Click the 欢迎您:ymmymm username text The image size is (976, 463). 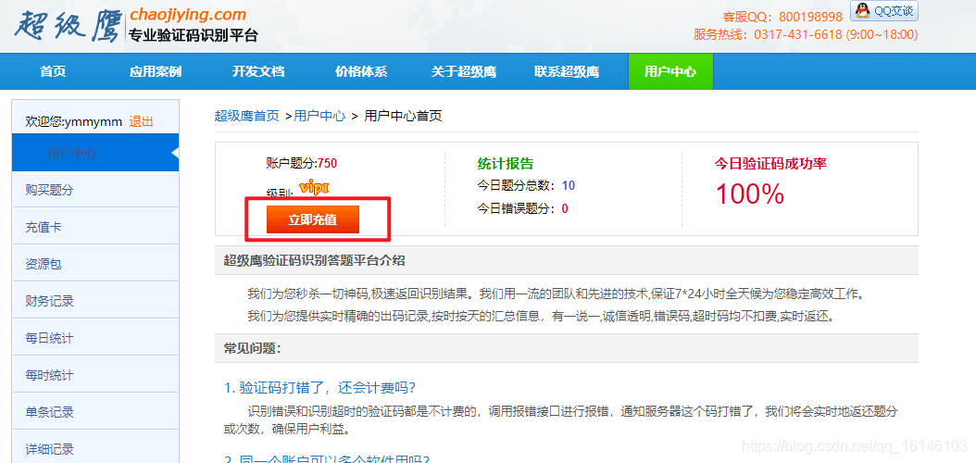click(x=73, y=121)
